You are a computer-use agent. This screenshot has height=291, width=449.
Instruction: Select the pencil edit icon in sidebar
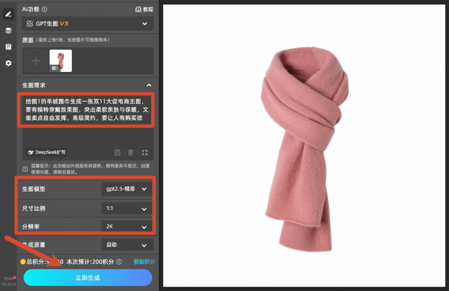(x=8, y=14)
